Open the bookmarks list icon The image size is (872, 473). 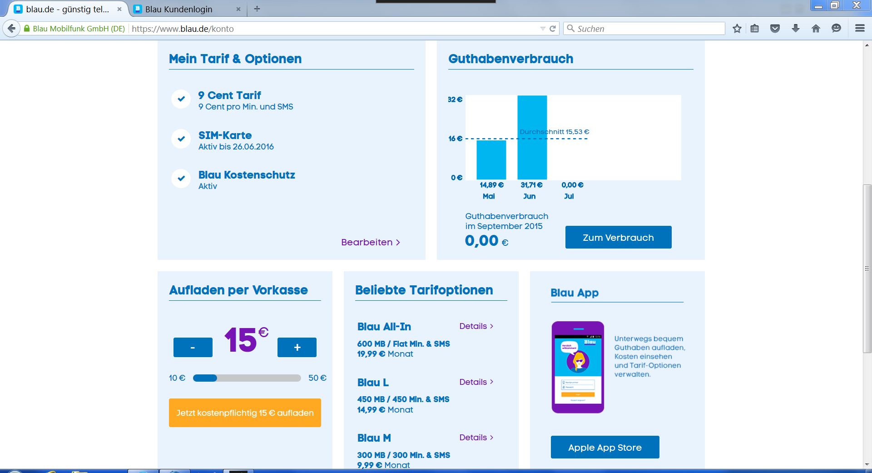(754, 29)
